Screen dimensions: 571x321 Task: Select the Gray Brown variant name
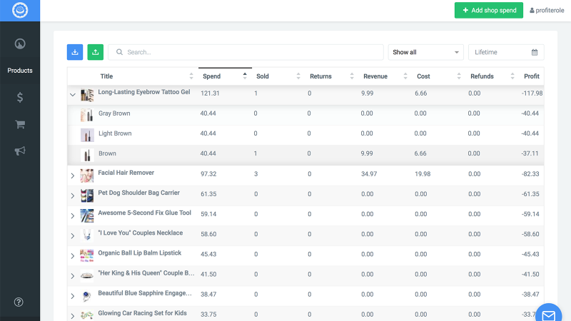pyautogui.click(x=114, y=113)
